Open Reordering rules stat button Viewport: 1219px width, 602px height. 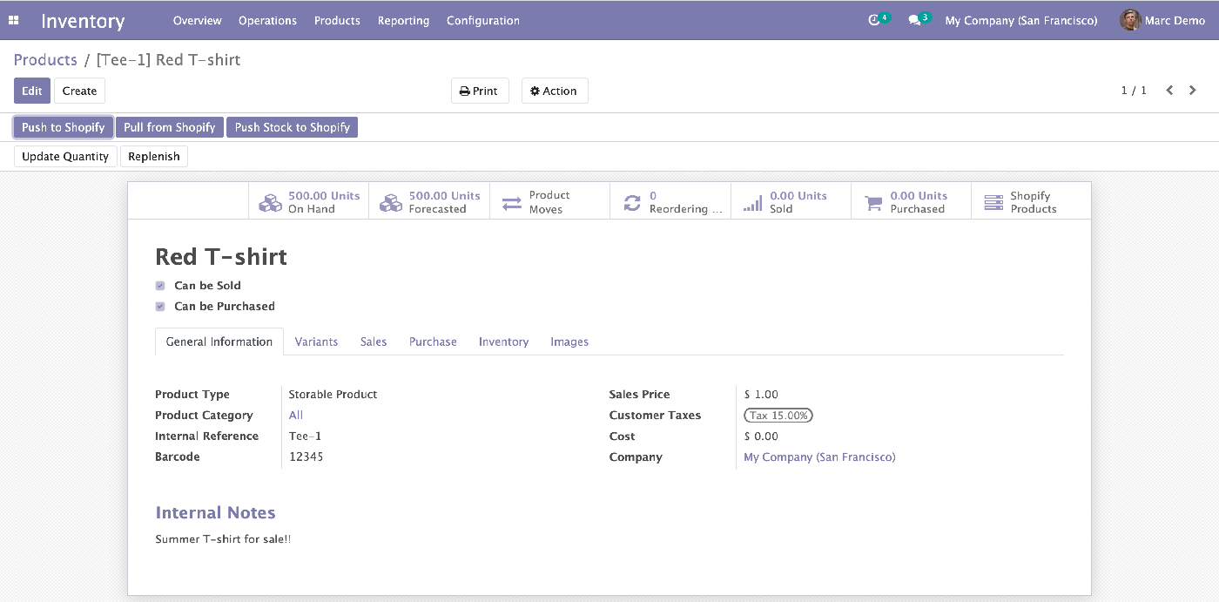[x=670, y=202]
